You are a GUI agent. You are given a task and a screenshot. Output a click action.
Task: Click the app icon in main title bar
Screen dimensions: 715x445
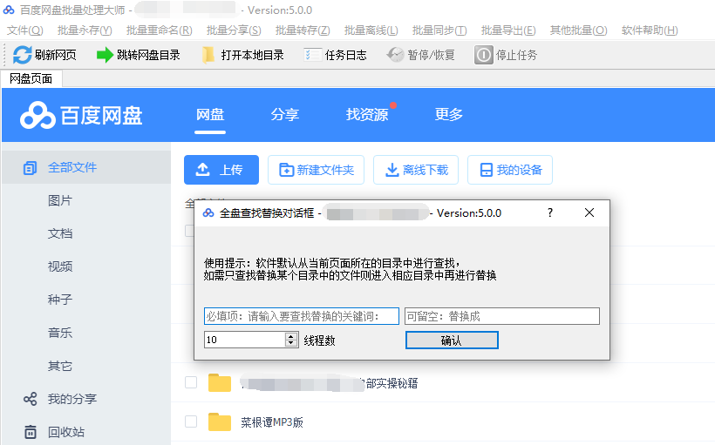coord(9,10)
